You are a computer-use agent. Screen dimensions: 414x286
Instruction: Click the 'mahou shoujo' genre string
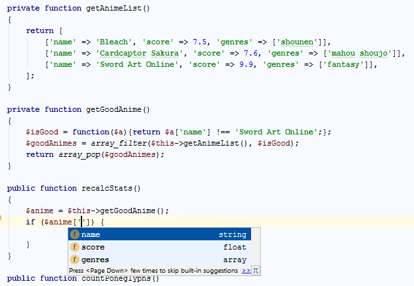click(360, 54)
